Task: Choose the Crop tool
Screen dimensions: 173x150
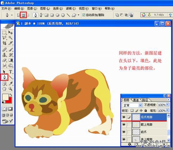Action: point(4,43)
